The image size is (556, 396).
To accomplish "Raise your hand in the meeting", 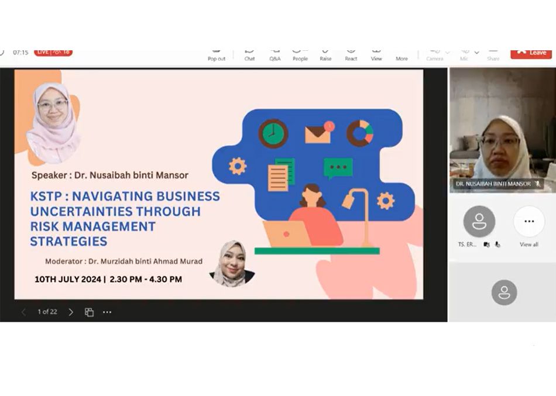I will pos(325,54).
